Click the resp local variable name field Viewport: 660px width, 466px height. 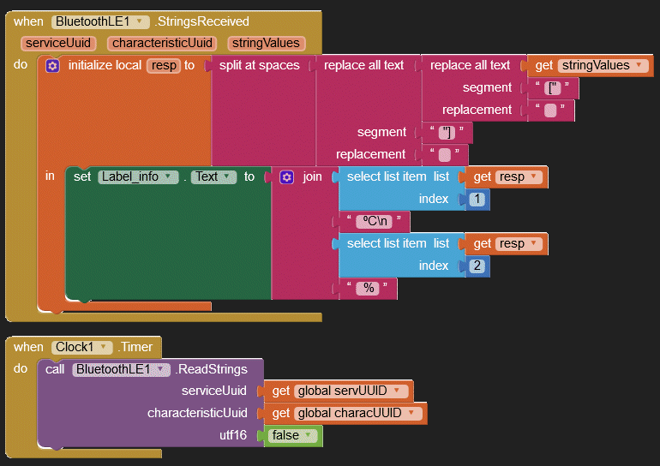point(163,66)
